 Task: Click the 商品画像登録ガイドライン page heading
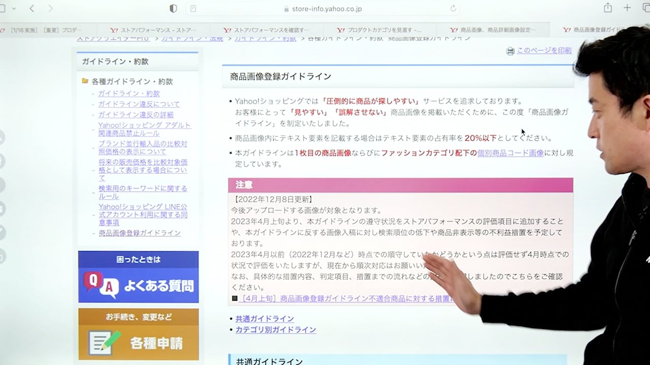point(280,77)
